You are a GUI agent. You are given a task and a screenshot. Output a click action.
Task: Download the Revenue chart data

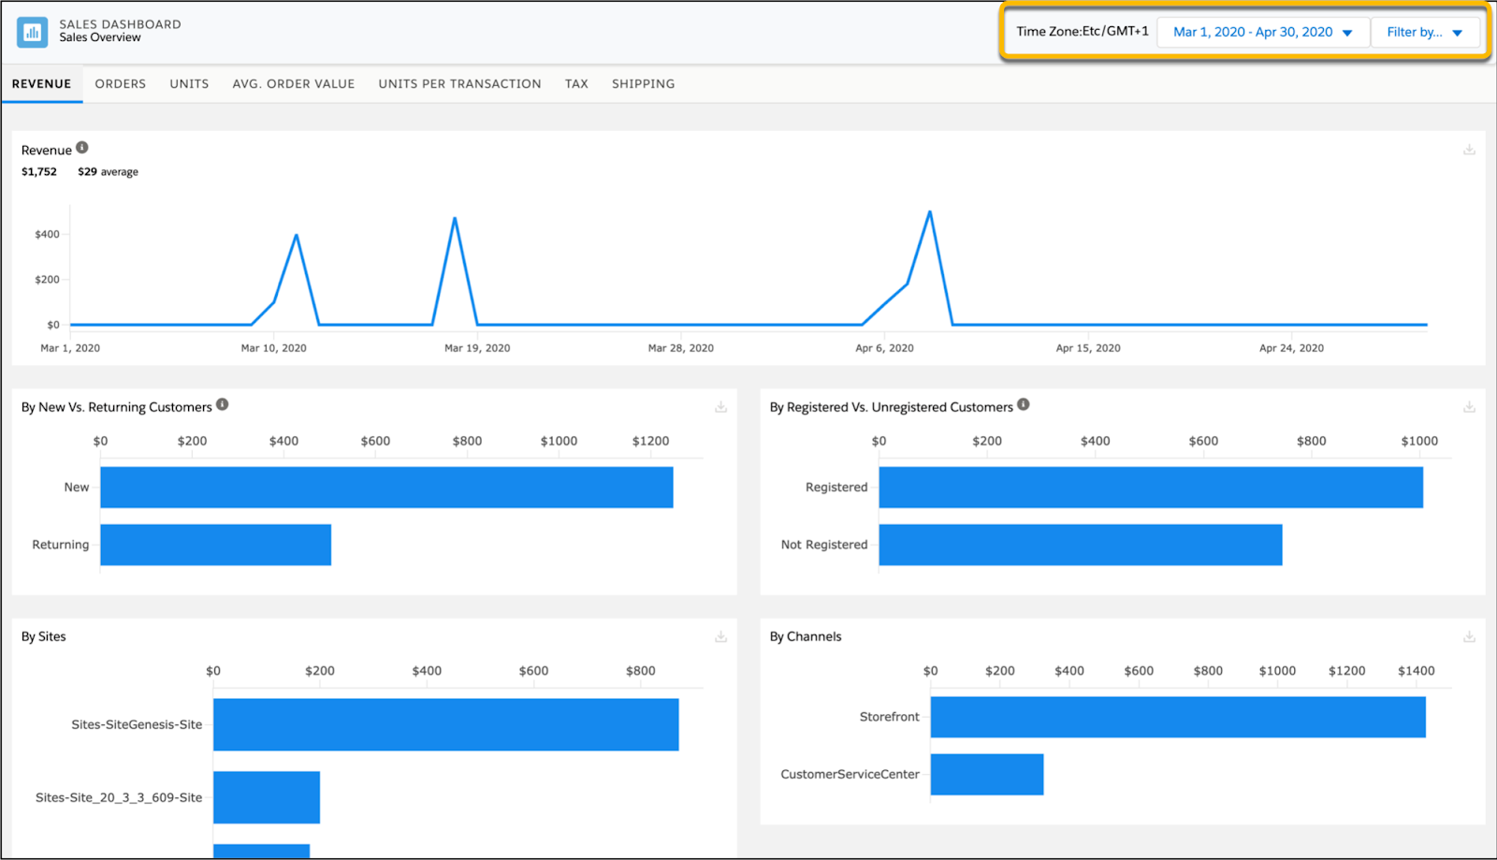tap(1469, 148)
